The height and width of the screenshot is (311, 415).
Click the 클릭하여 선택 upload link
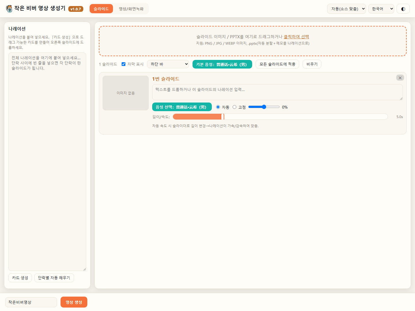(x=296, y=37)
